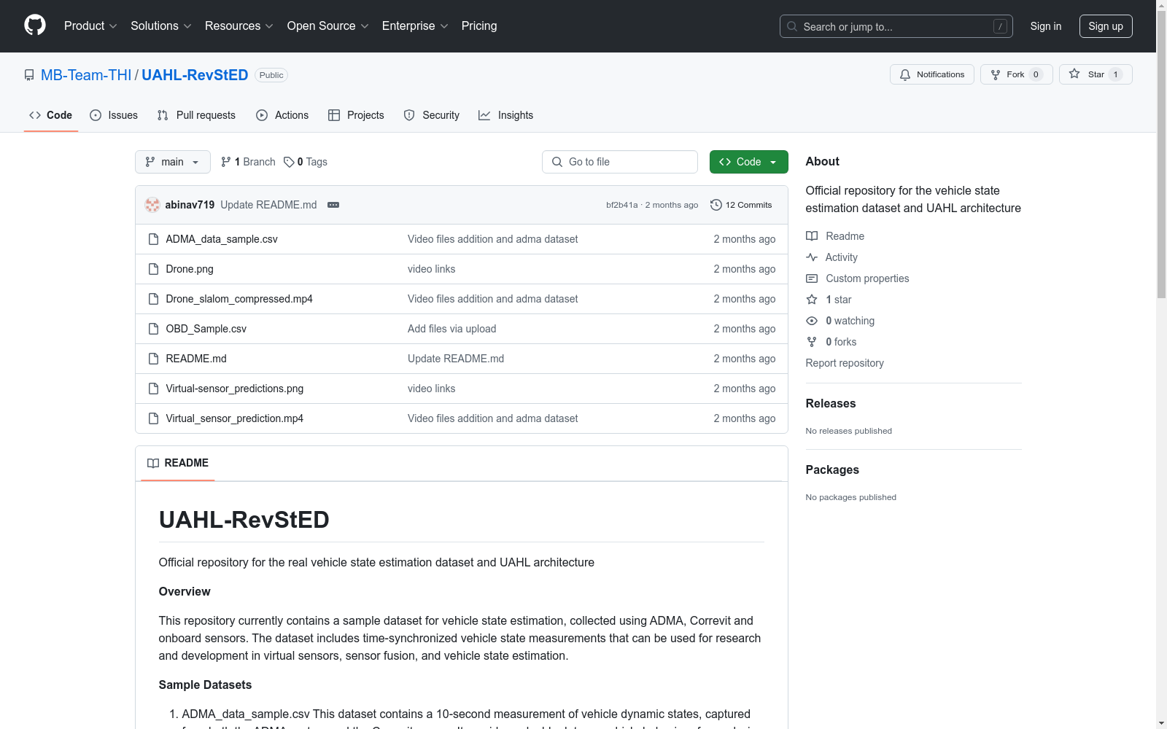
Task: Click the Sign up button
Action: [1106, 26]
